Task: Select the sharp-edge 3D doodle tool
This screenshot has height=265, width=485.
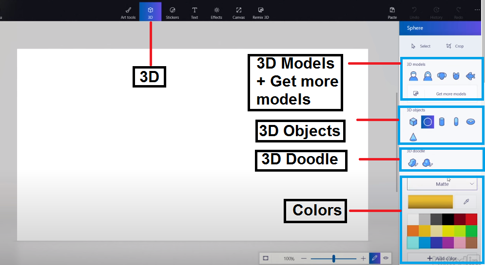Action: (413, 163)
